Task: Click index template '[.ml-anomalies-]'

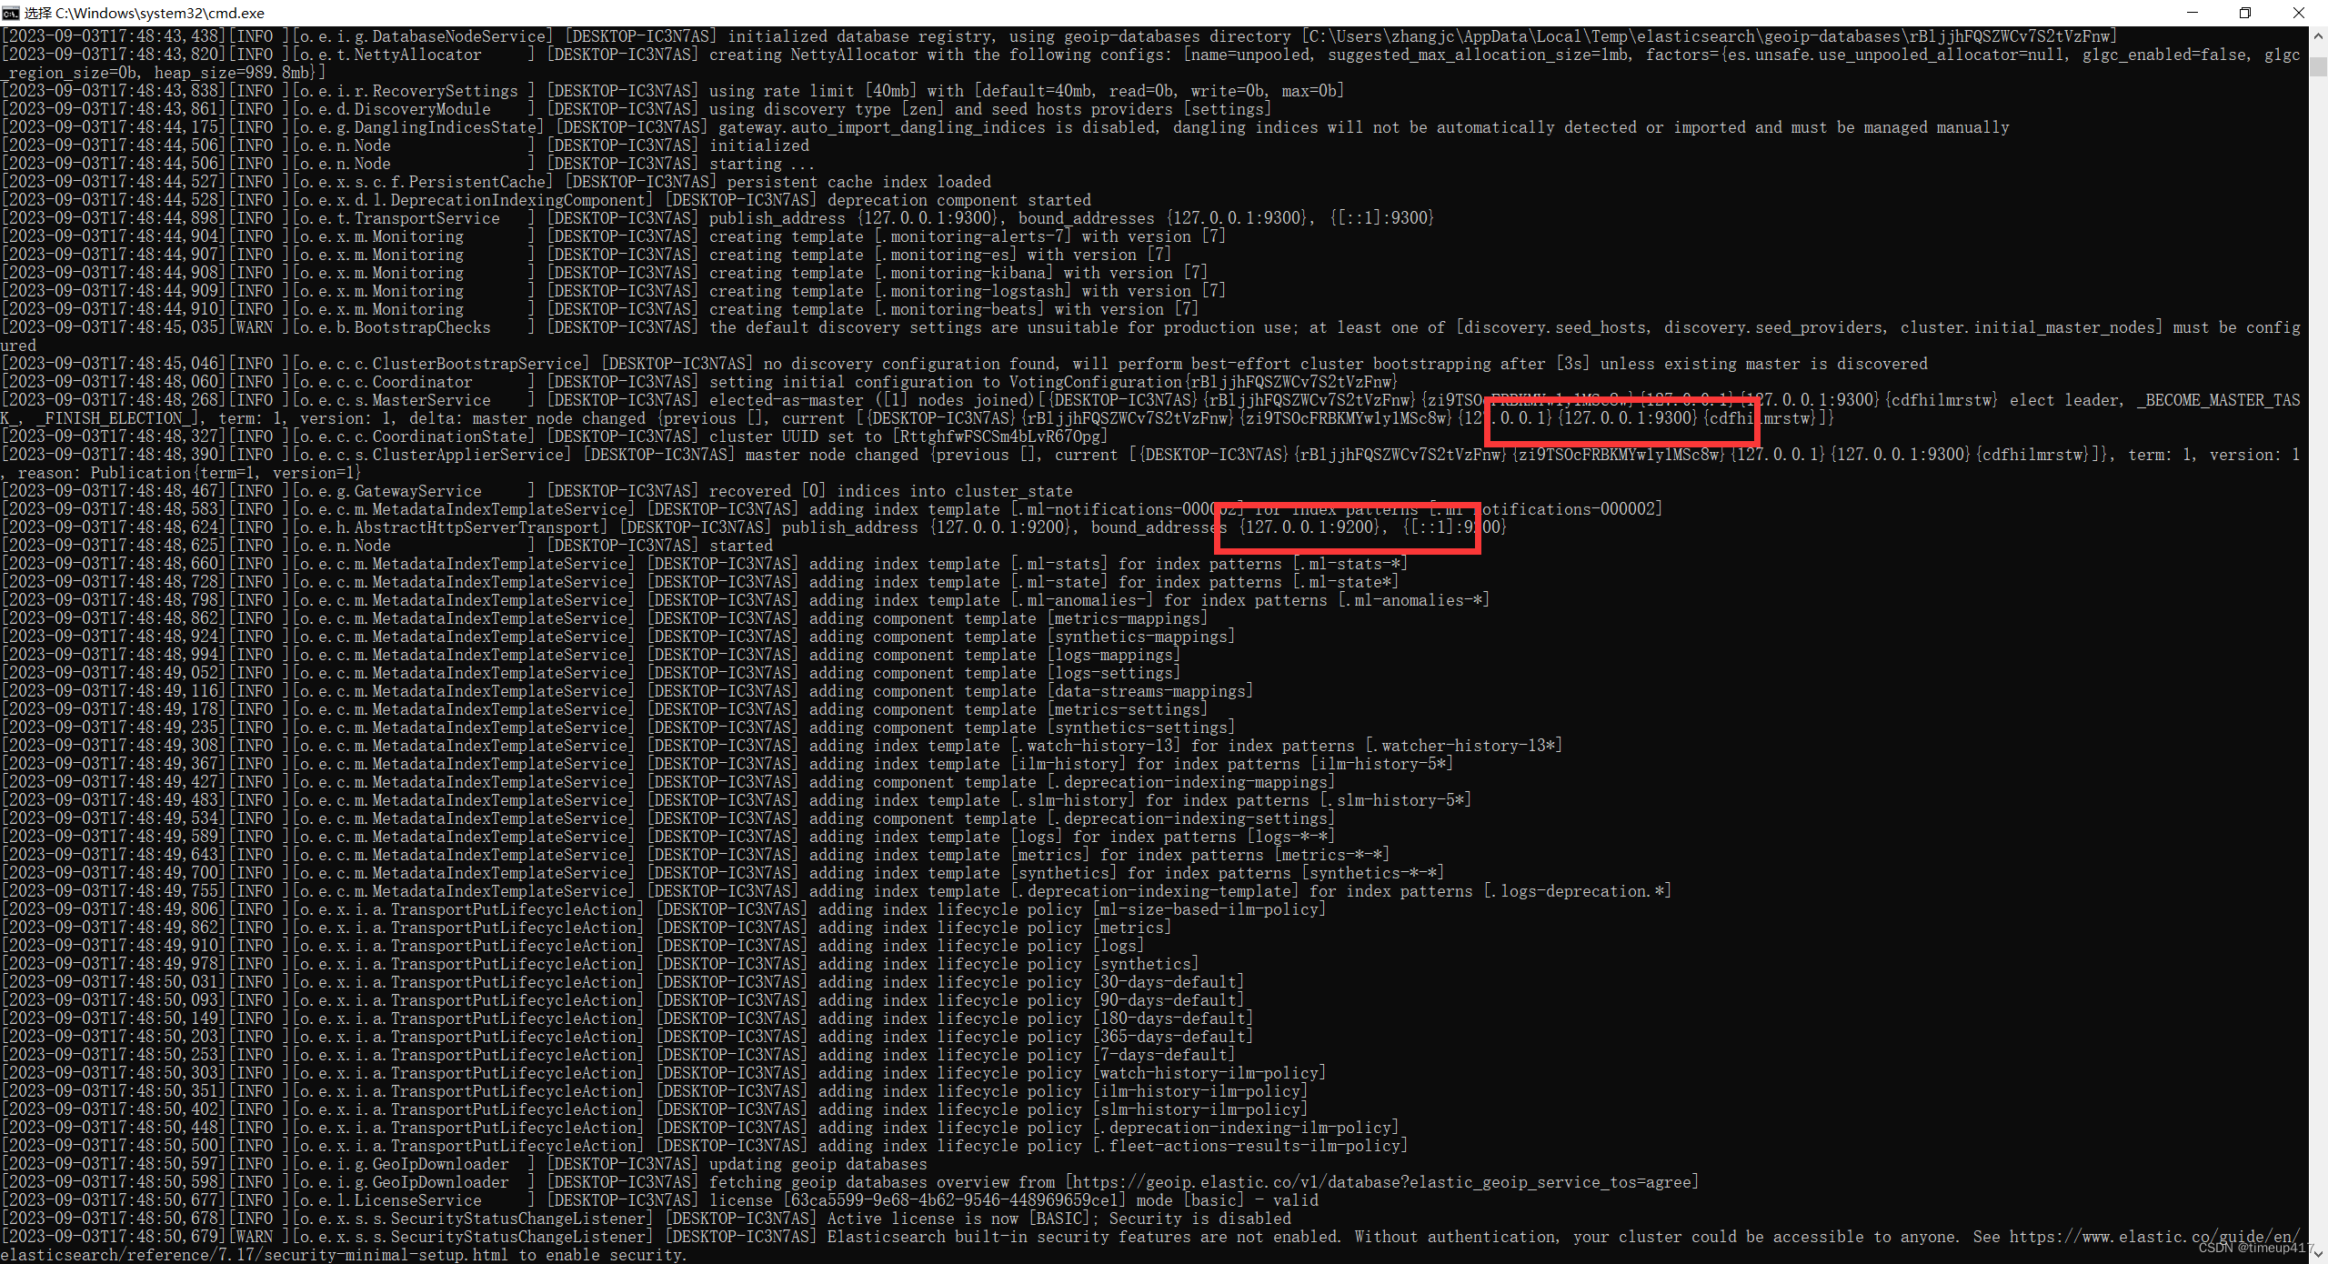Action: point(1082,600)
